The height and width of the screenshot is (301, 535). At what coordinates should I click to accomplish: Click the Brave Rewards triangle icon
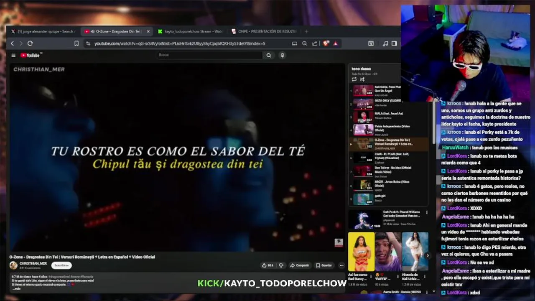[x=335, y=43]
